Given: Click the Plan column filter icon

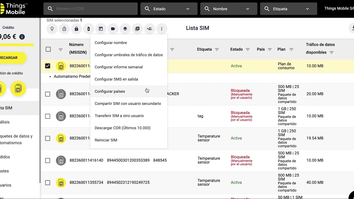Looking at the screenshot, I should point(291,49).
